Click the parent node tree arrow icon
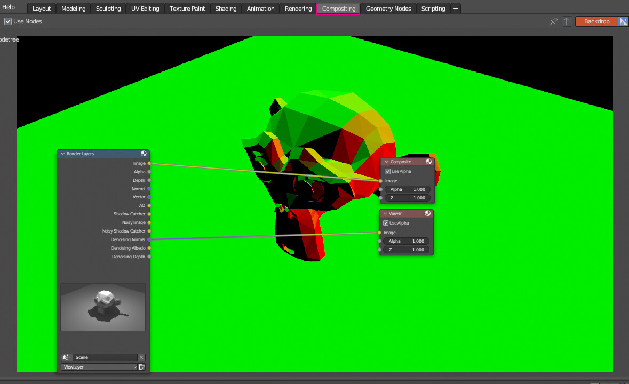This screenshot has height=384, width=629. pyautogui.click(x=567, y=21)
